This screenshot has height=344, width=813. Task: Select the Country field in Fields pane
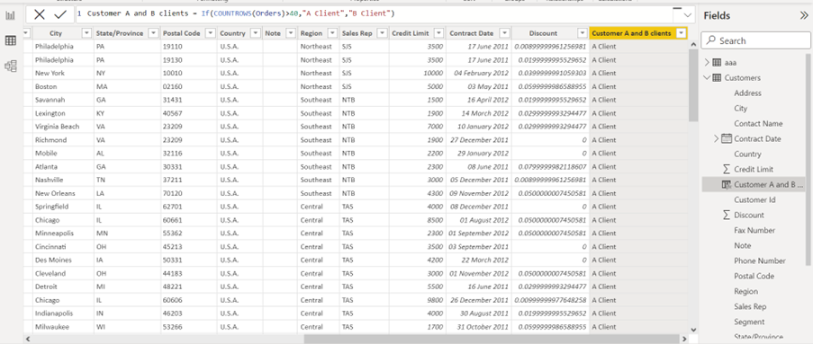point(747,154)
